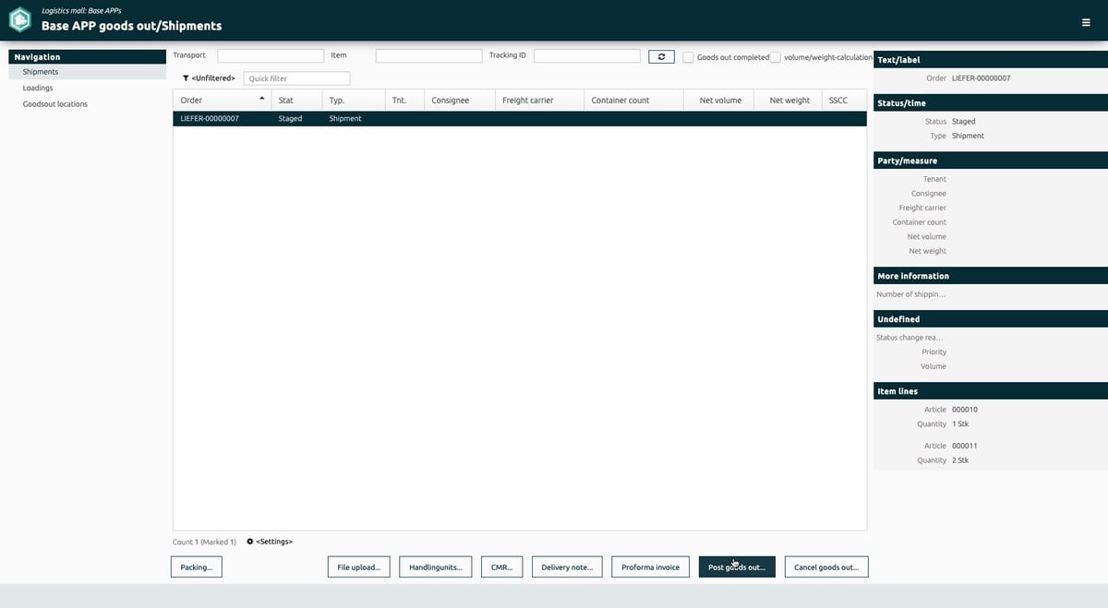
Task: Click the Post goods out button
Action: pyautogui.click(x=737, y=566)
